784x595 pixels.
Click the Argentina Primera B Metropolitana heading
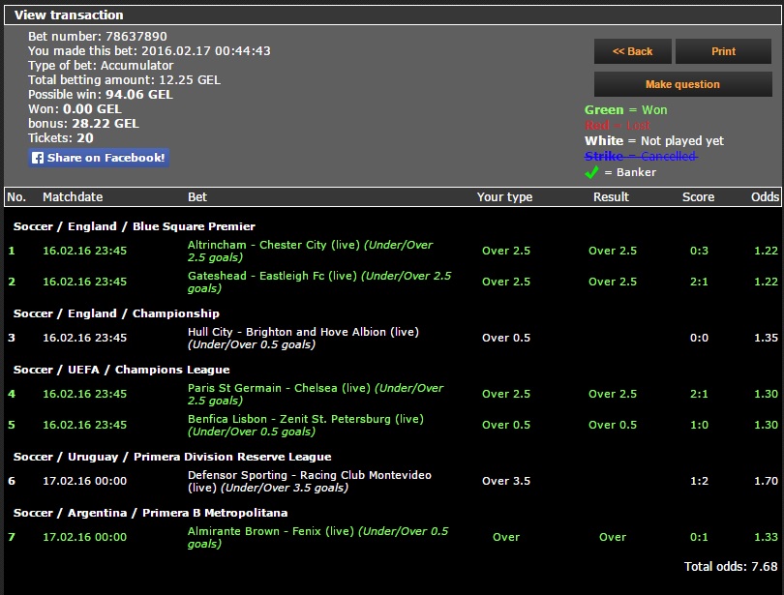tap(150, 513)
